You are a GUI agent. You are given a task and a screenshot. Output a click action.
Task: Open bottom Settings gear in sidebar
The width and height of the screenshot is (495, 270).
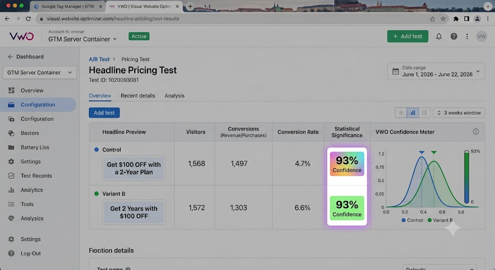(12, 239)
